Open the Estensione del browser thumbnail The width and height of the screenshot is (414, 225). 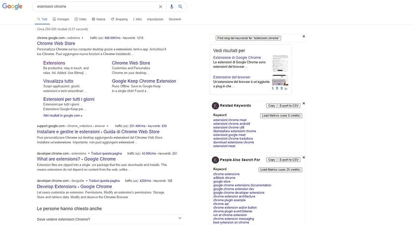280,82
